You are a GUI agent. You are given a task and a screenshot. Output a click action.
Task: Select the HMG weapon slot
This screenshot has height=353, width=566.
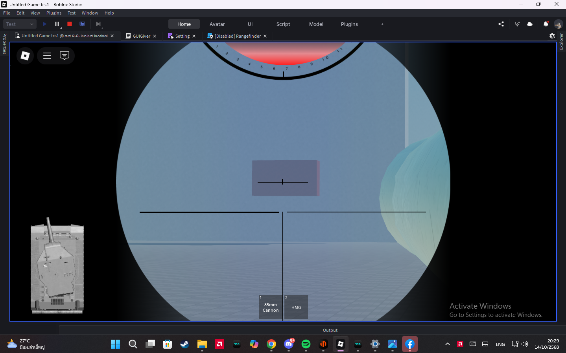click(296, 307)
